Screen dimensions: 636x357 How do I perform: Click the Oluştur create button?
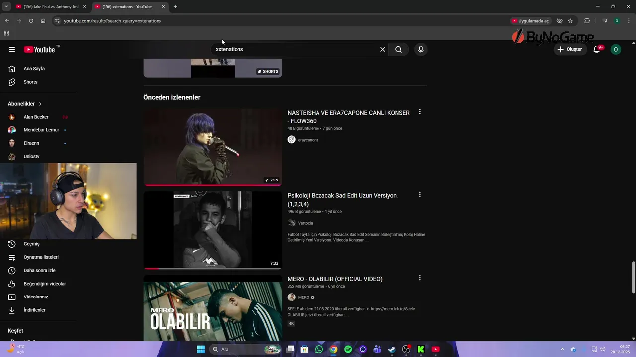point(569,49)
